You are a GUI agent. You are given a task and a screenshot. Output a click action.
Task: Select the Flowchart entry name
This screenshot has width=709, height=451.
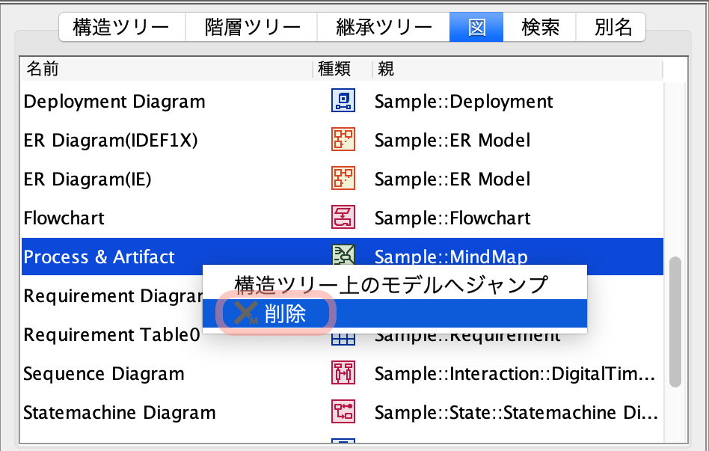pyautogui.click(x=64, y=218)
